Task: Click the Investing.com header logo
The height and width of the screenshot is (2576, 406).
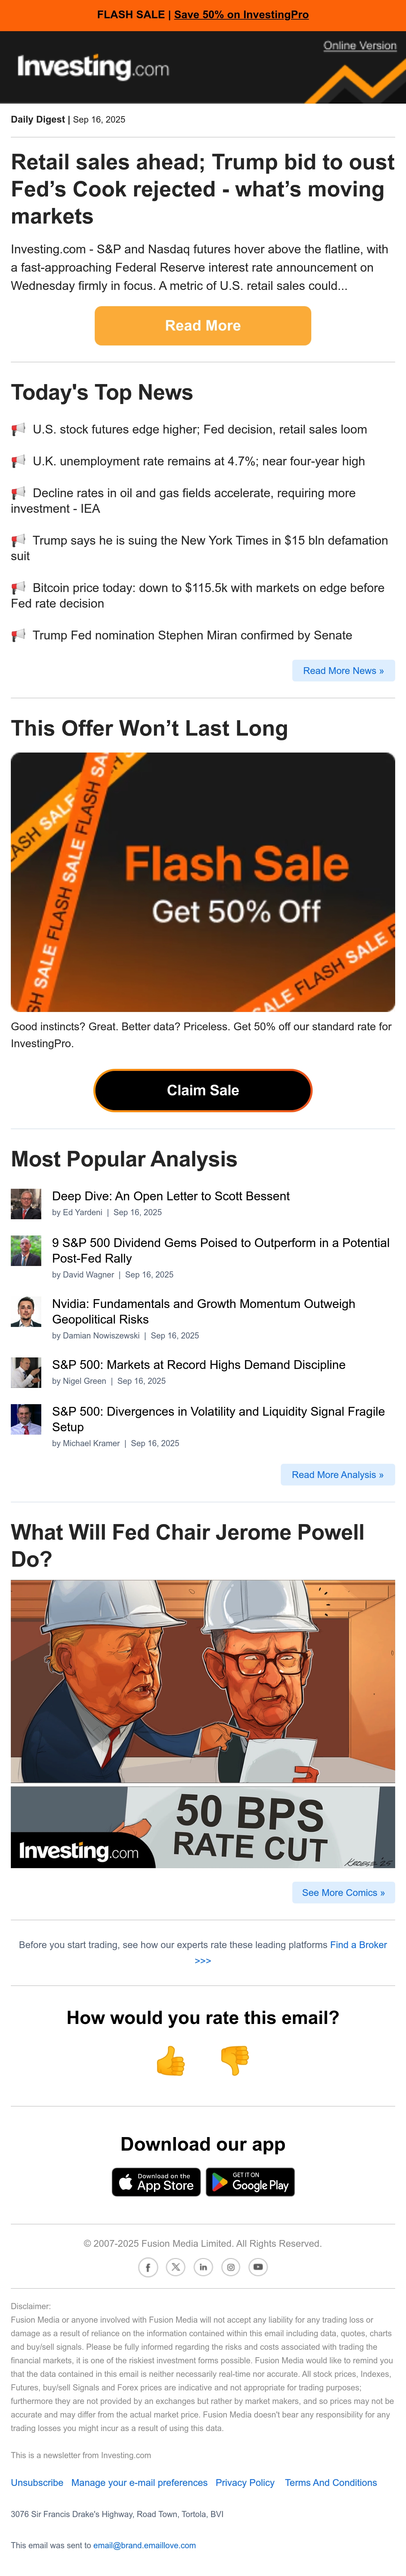Action: [93, 67]
